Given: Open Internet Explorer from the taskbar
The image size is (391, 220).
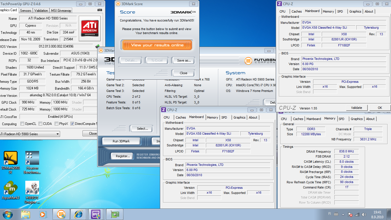Looking at the screenshot, I should (x=78, y=214).
